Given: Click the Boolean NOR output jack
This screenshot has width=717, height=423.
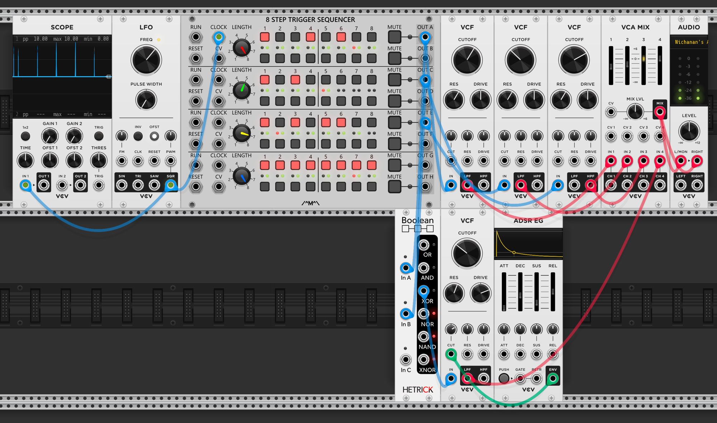Looking at the screenshot, I should [424, 314].
